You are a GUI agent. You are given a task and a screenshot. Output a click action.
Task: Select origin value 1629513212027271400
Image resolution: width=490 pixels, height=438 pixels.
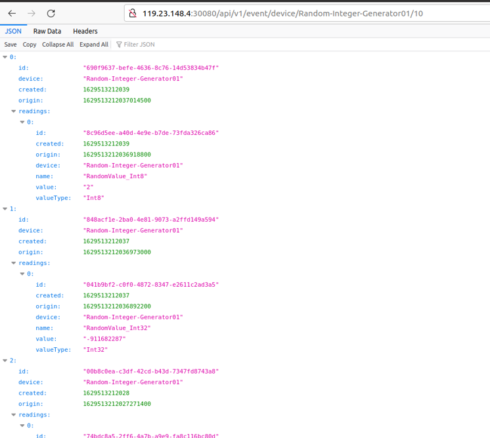[117, 404]
